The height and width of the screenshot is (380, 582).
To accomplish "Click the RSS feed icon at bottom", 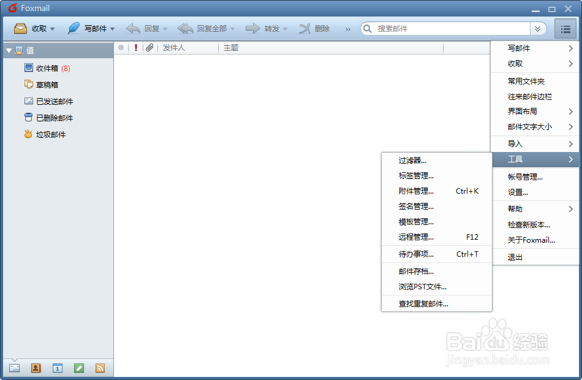I will tap(100, 368).
